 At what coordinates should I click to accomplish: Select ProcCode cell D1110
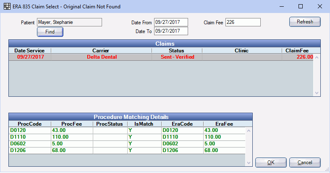coord(30,137)
